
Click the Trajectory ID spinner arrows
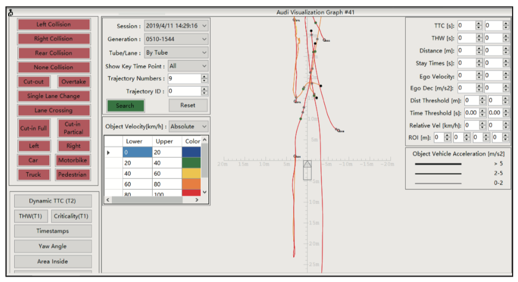click(x=205, y=91)
